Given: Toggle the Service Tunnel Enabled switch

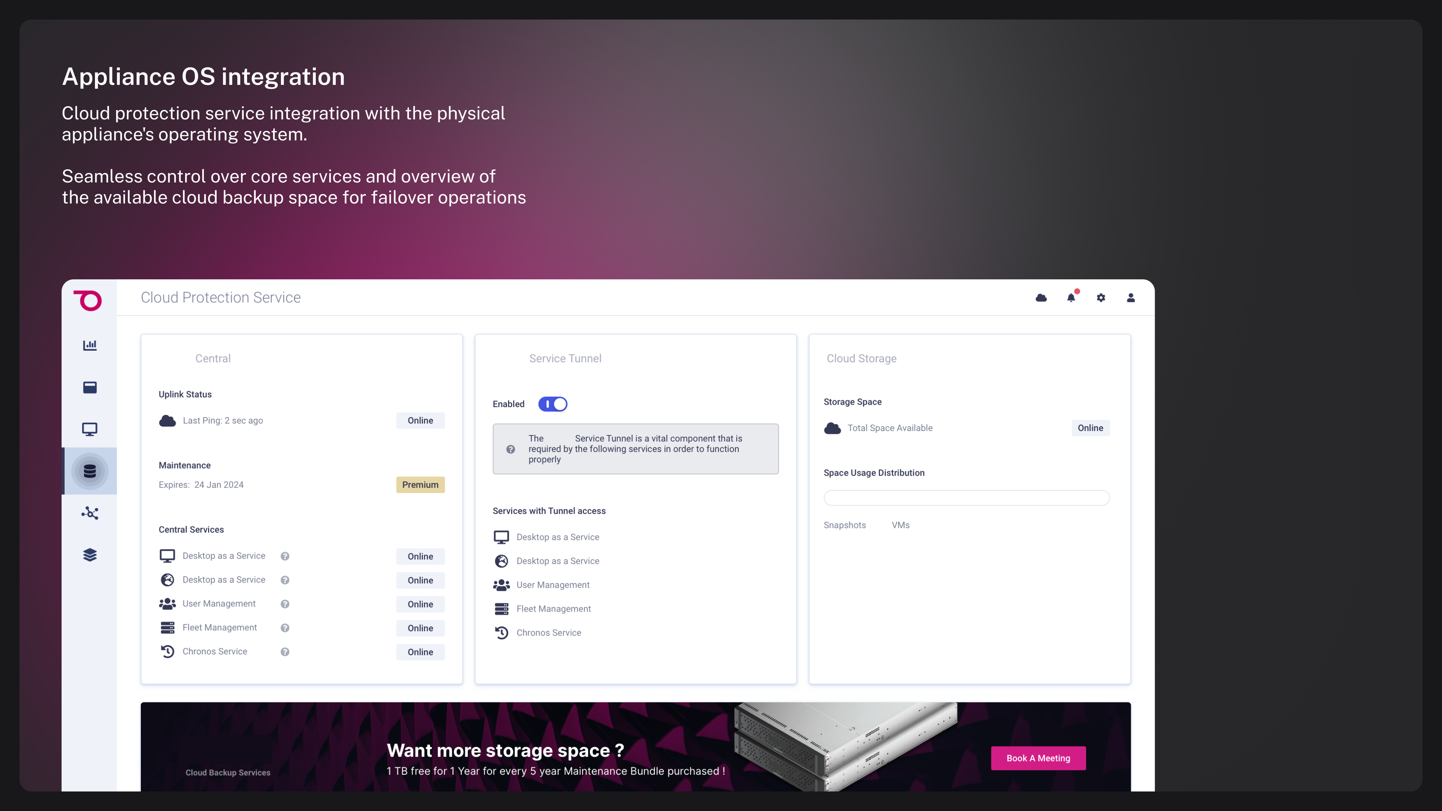Looking at the screenshot, I should coord(552,404).
